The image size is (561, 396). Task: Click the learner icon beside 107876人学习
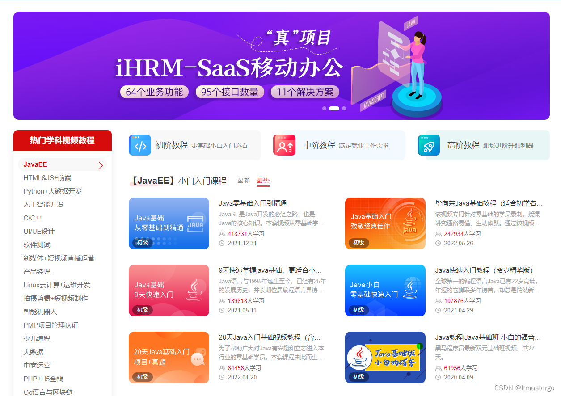[439, 301]
